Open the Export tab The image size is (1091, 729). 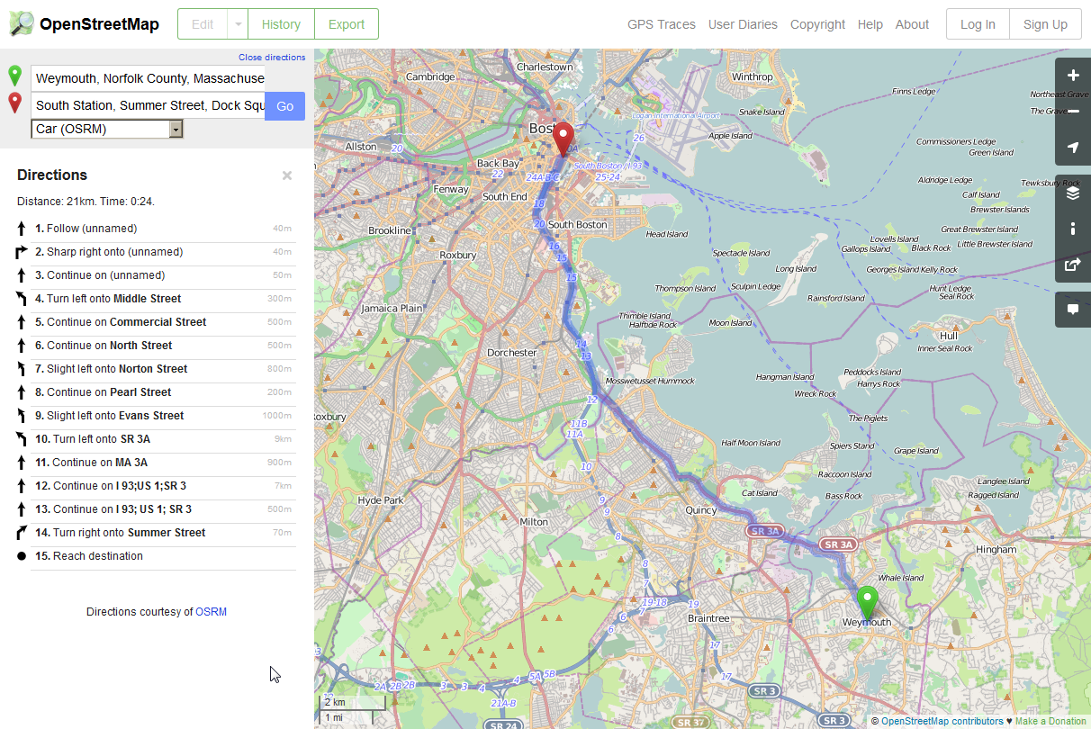pyautogui.click(x=346, y=24)
